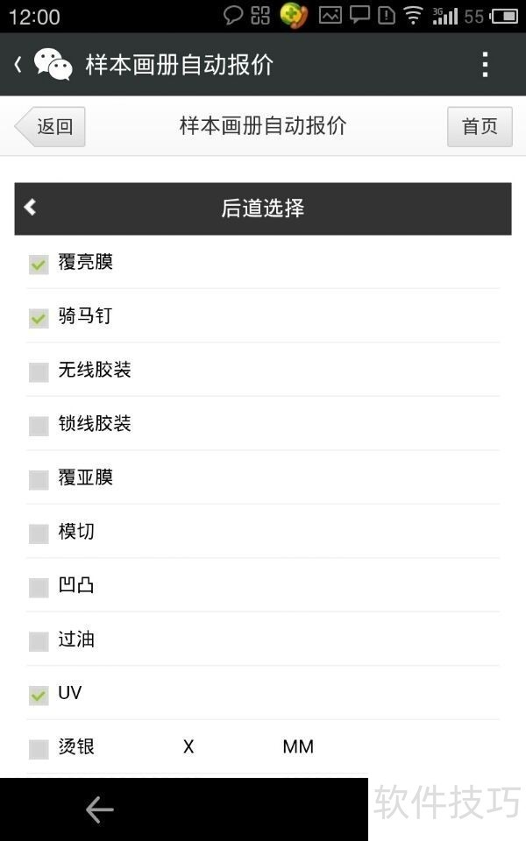
Task: Select the 模切 option
Action: [x=38, y=533]
